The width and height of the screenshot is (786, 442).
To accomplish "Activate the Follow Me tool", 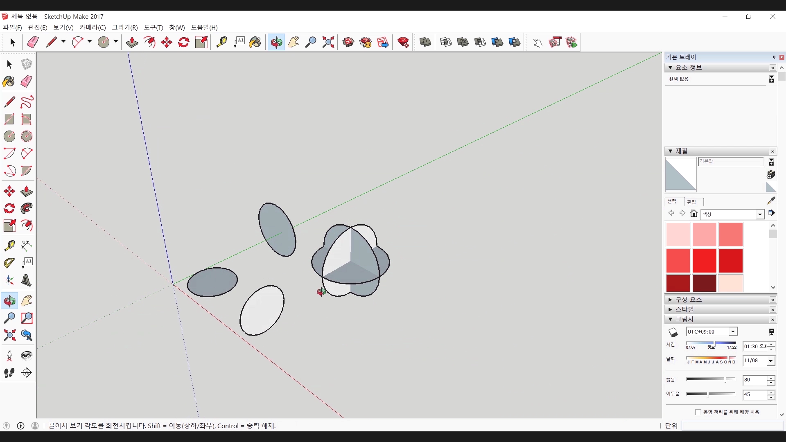I will [x=27, y=208].
